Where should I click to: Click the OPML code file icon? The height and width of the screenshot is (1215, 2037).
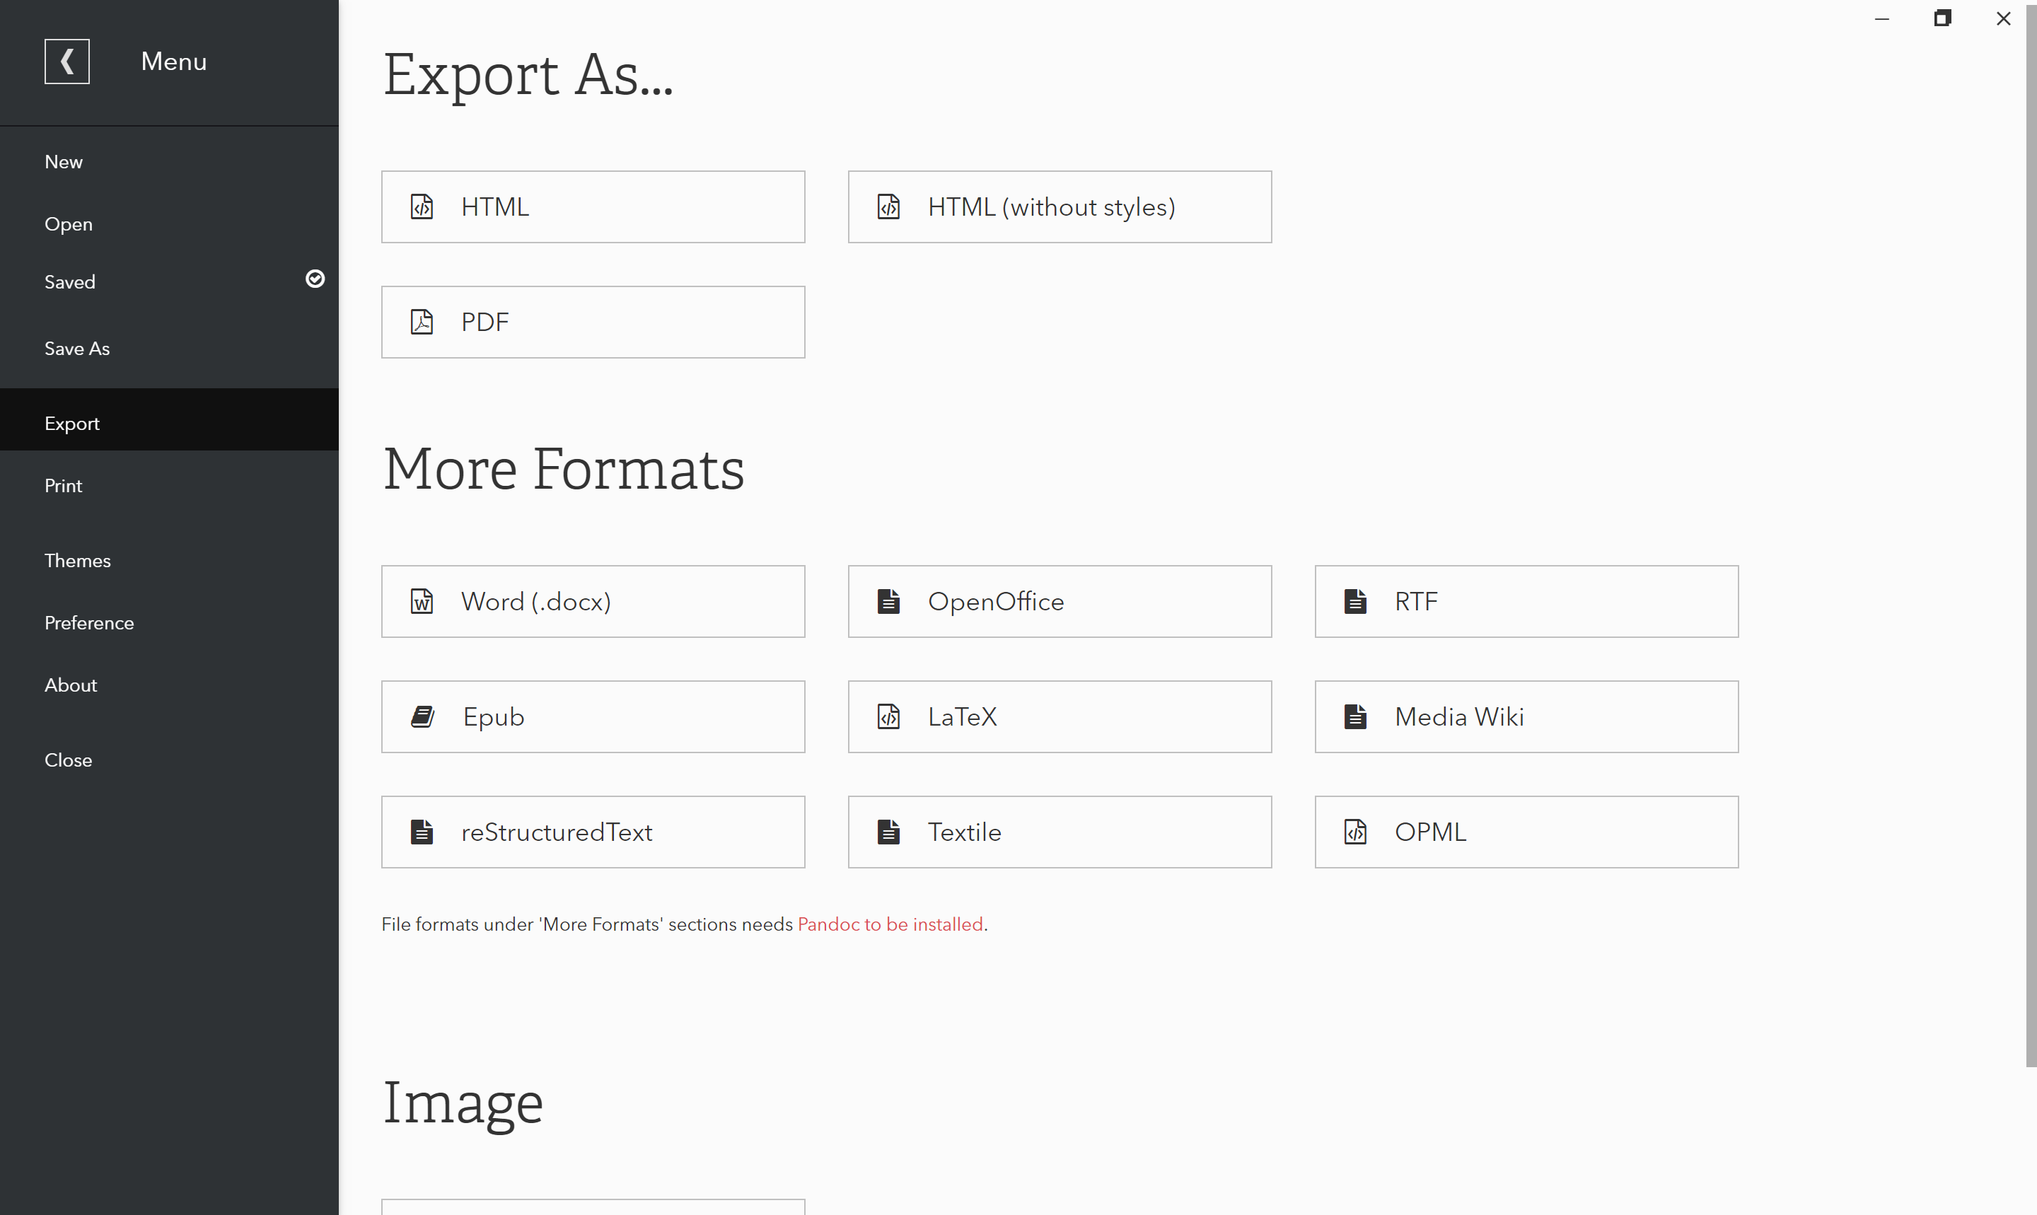1355,832
